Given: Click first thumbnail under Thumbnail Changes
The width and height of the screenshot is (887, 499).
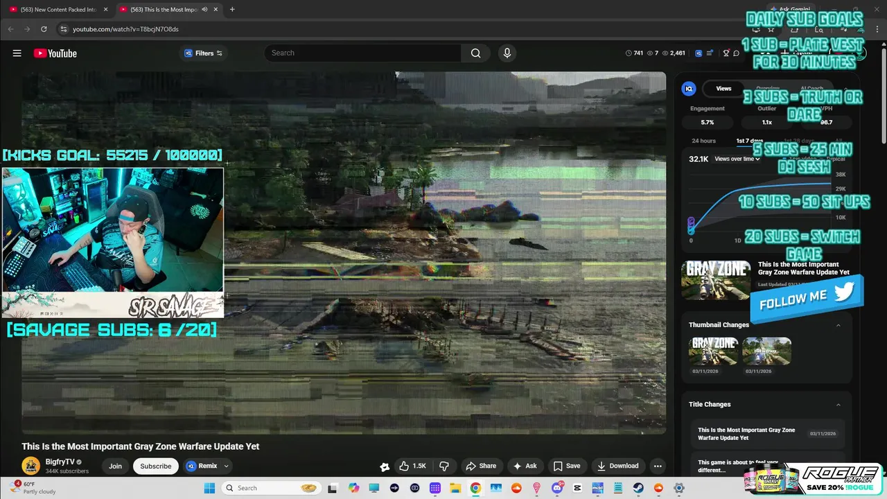Looking at the screenshot, I should [713, 351].
